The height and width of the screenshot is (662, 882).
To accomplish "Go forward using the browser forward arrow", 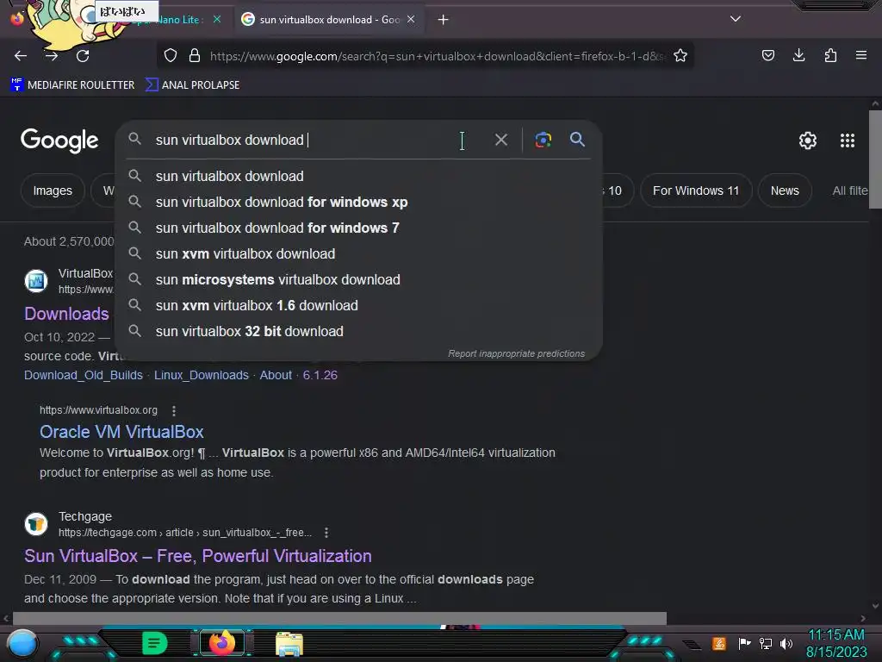I will [52, 56].
